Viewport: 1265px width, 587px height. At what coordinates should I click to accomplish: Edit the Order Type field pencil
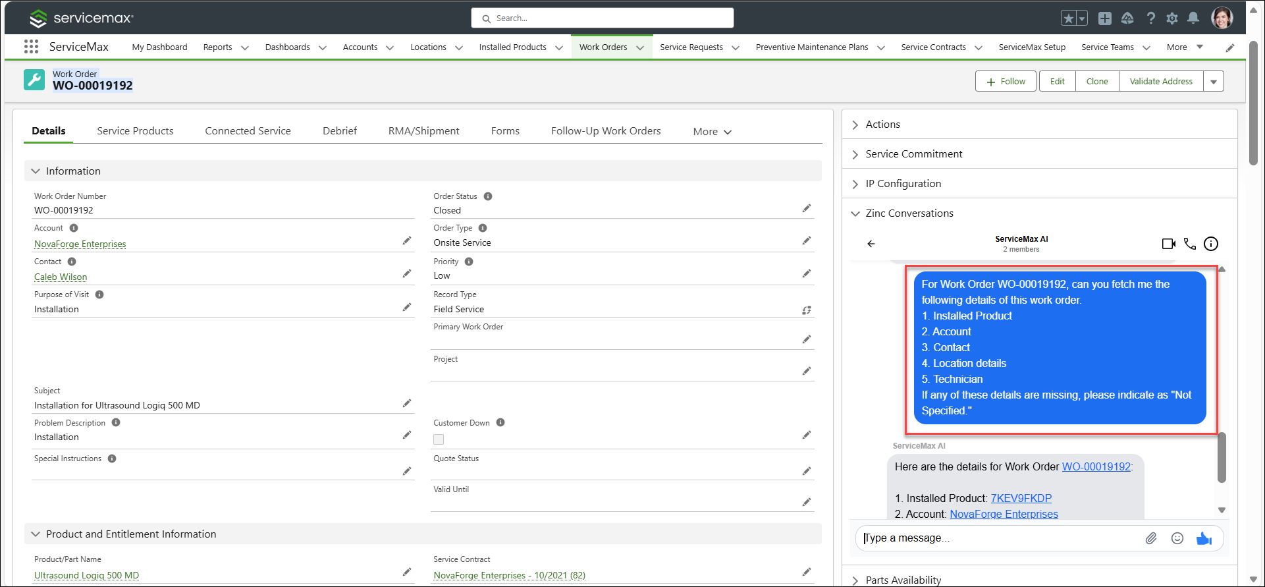(807, 241)
